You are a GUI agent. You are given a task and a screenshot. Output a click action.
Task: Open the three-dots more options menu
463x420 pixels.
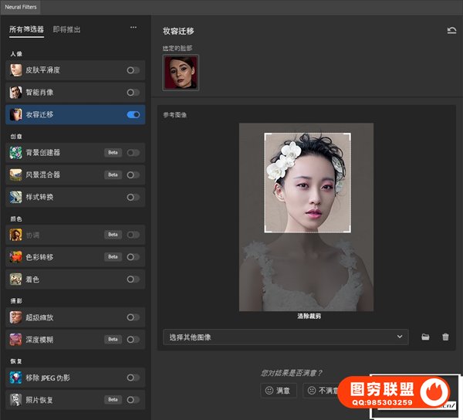pos(133,28)
